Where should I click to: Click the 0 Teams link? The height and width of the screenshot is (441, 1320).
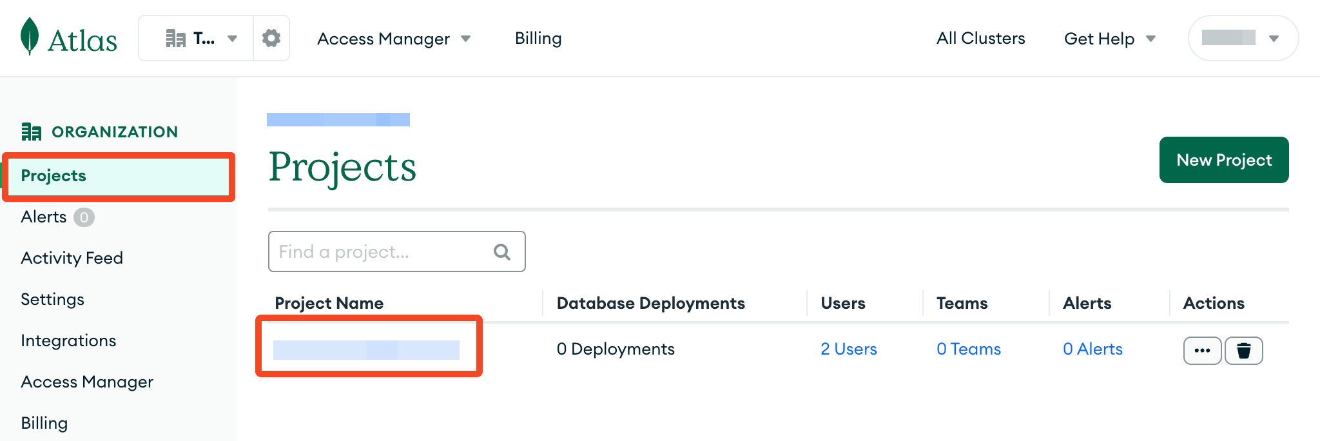pos(969,349)
